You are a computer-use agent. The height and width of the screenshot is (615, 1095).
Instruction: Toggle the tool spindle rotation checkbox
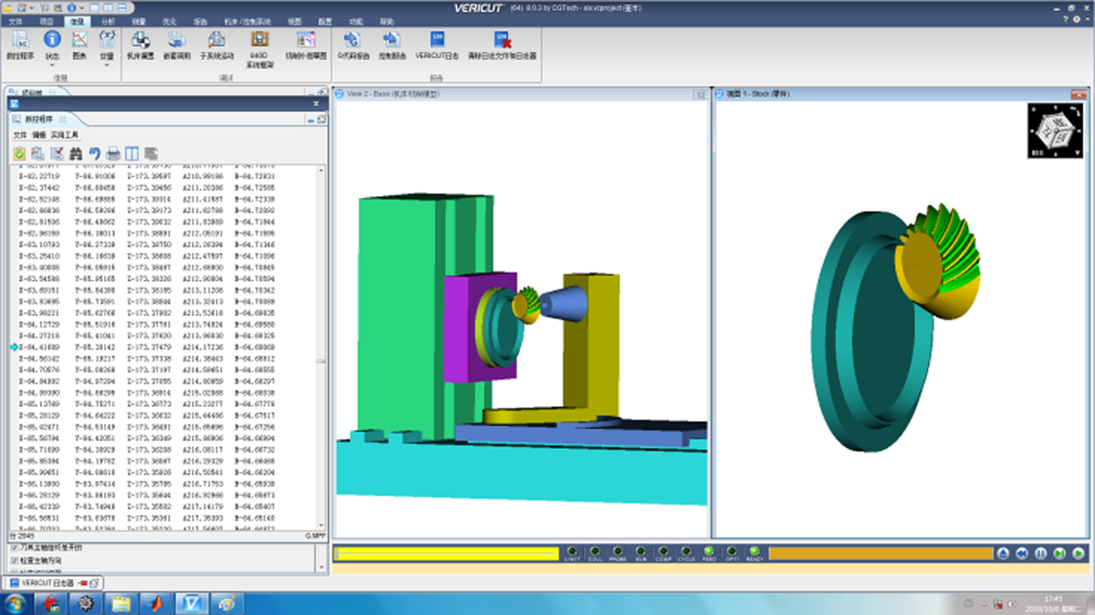pos(14,547)
